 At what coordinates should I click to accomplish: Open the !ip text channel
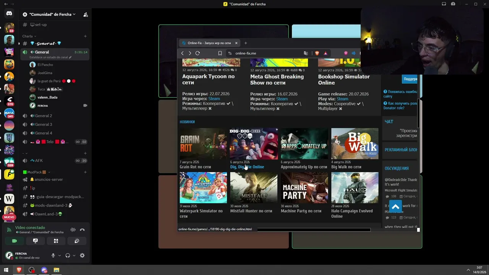coord(55,188)
